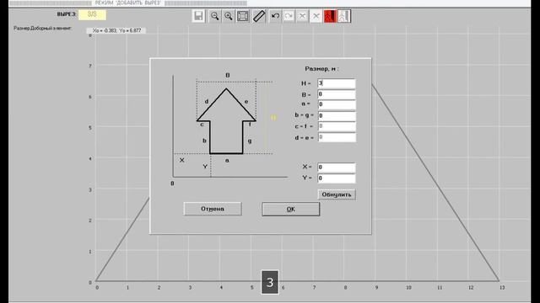Click the d = e input field
This screenshot has height=303, width=540.
point(337,137)
